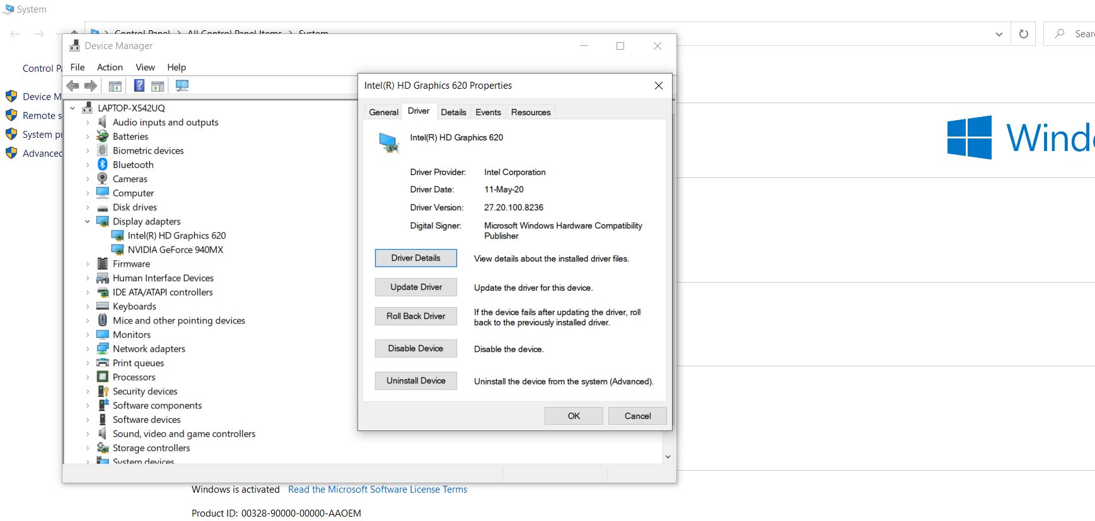Click the Firmware icon in the device tree
This screenshot has height=521, width=1095.
pos(102,264)
